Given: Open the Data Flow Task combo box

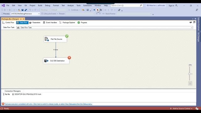Looking at the screenshot, I should click(105, 28).
